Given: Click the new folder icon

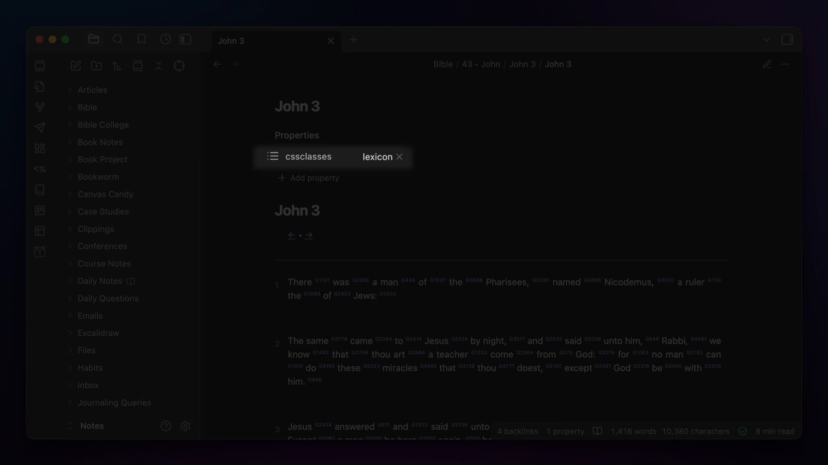Looking at the screenshot, I should [x=97, y=66].
